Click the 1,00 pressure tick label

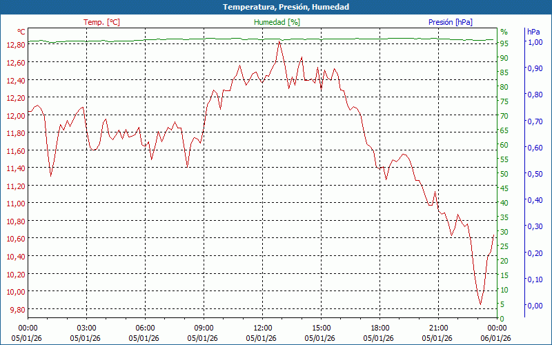click(535, 42)
